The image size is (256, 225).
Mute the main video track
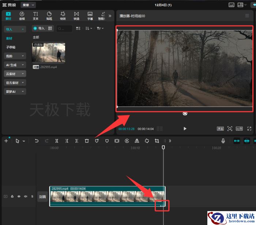(26, 197)
